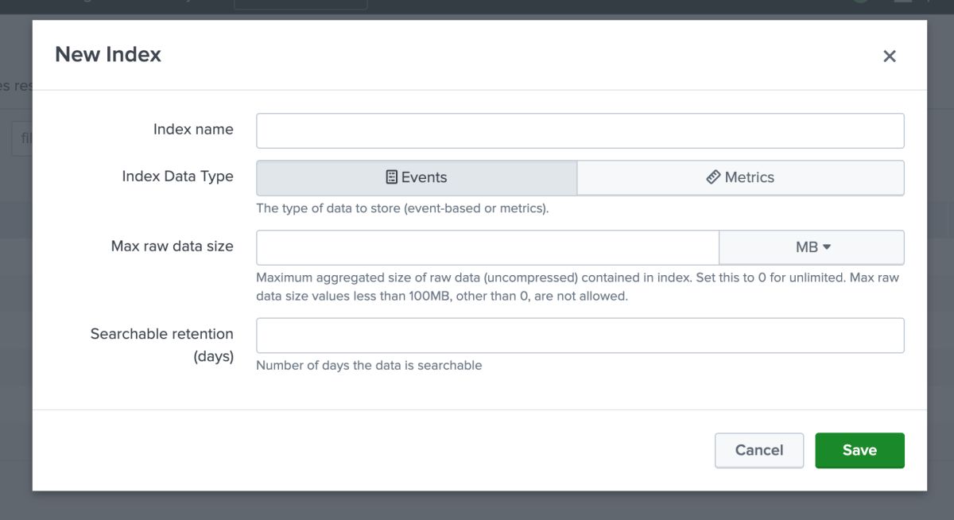Click the Index Data Type label
Image resolution: width=954 pixels, height=520 pixels.
(x=177, y=177)
